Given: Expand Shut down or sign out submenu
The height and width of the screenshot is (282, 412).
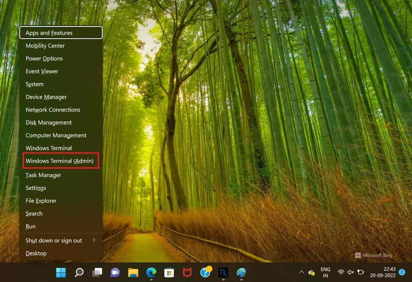Looking at the screenshot, I should pos(61,240).
